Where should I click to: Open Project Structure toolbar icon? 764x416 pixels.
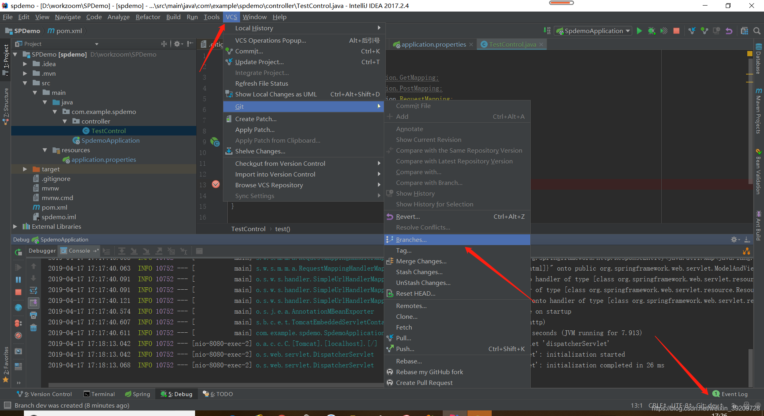(x=744, y=31)
